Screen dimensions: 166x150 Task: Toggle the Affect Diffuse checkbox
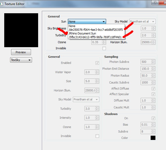(153, 89)
